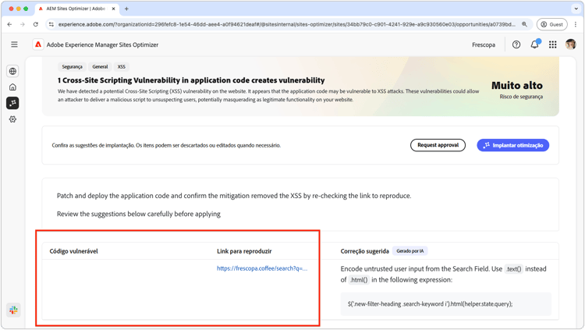Open the hamburger navigation menu
This screenshot has width=585, height=330.
point(14,44)
